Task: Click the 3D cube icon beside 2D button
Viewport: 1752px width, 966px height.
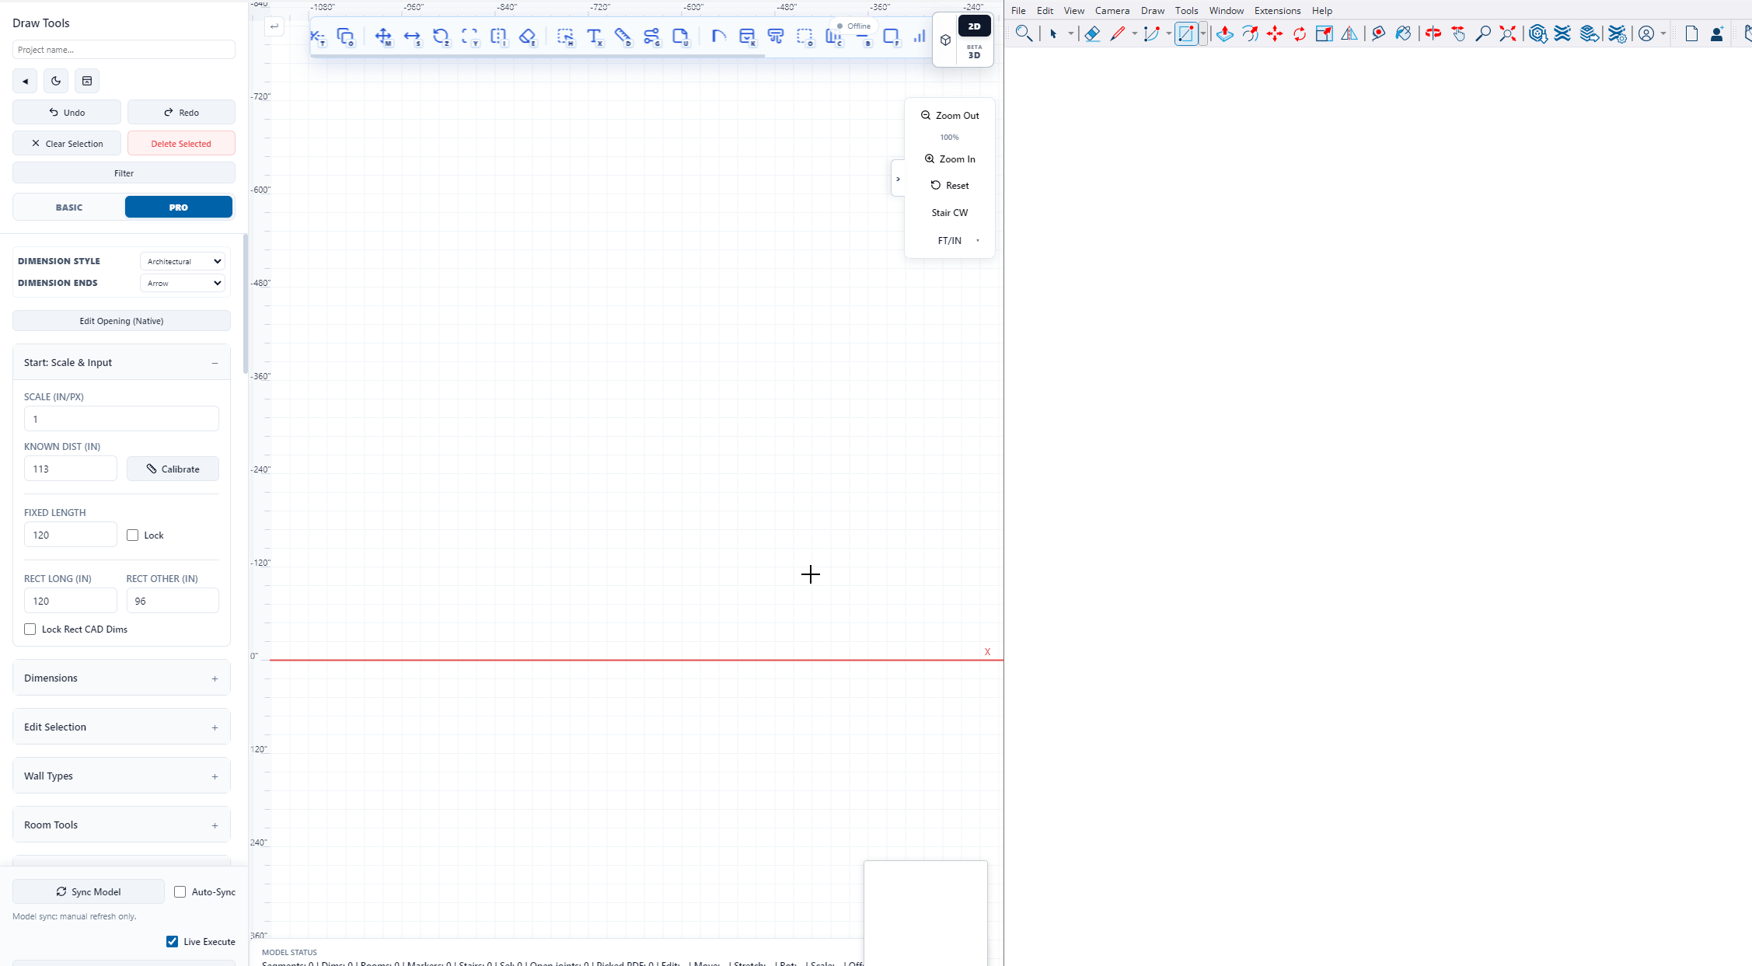Action: coord(945,40)
